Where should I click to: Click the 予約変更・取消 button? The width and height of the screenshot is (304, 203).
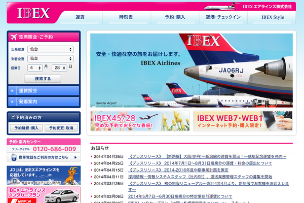click(x=61, y=128)
